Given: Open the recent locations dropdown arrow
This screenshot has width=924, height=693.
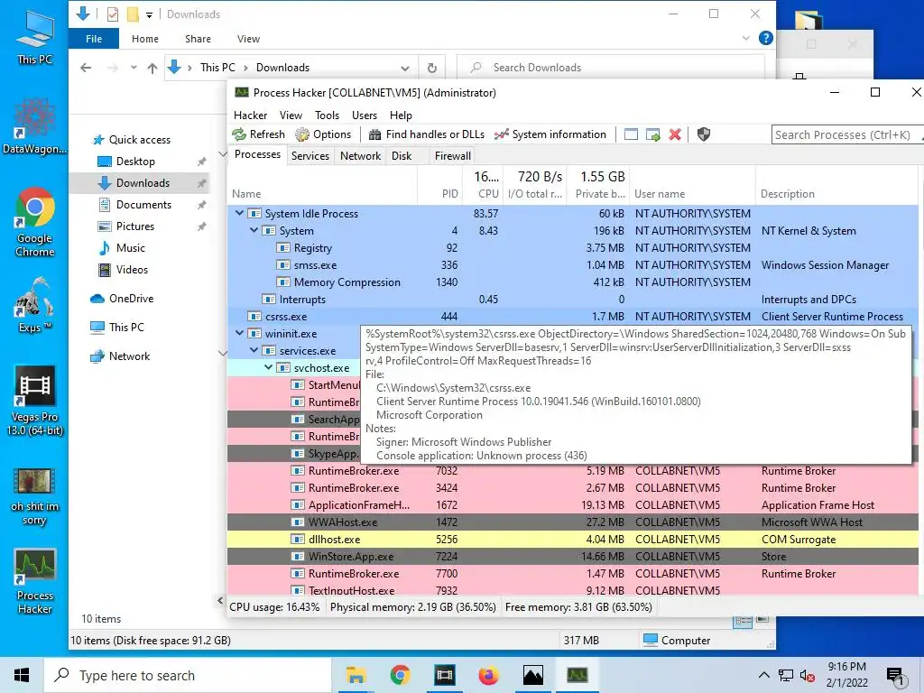Looking at the screenshot, I should coord(134,68).
